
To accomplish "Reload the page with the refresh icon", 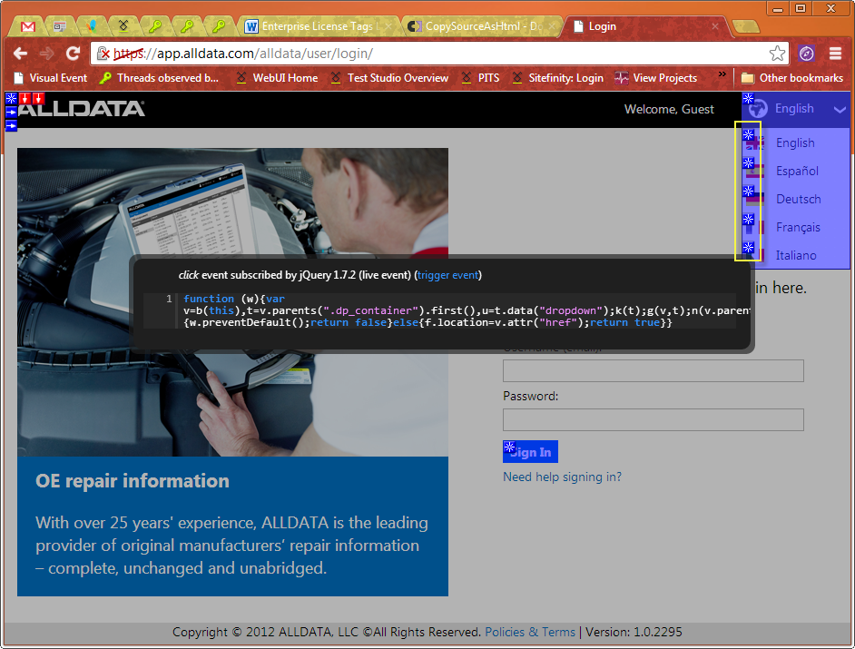I will [74, 54].
